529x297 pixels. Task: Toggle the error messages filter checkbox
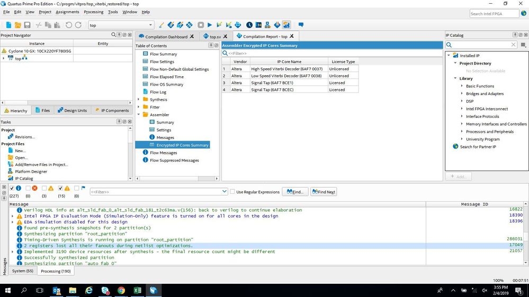[28, 188]
